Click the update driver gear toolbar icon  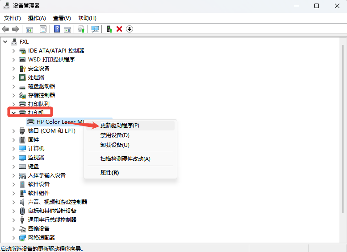click(x=81, y=29)
